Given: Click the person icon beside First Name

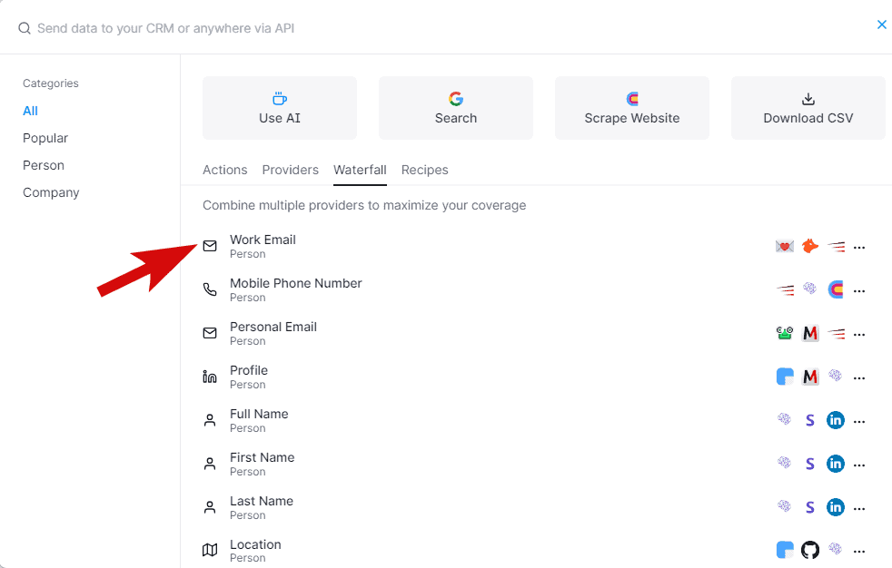Looking at the screenshot, I should (x=210, y=464).
